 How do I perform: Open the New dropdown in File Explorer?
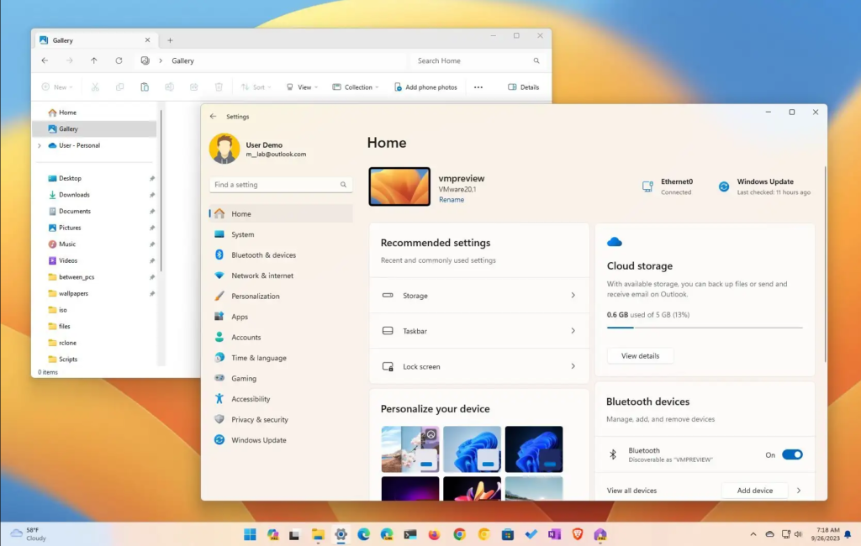pyautogui.click(x=57, y=87)
